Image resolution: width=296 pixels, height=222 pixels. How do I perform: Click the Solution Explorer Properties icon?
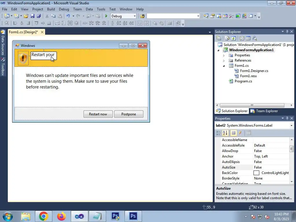pyautogui.click(x=219, y=38)
